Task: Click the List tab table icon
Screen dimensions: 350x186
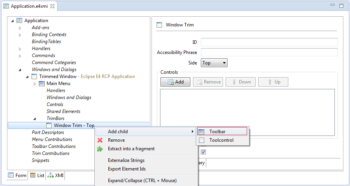Action: pos(33,175)
